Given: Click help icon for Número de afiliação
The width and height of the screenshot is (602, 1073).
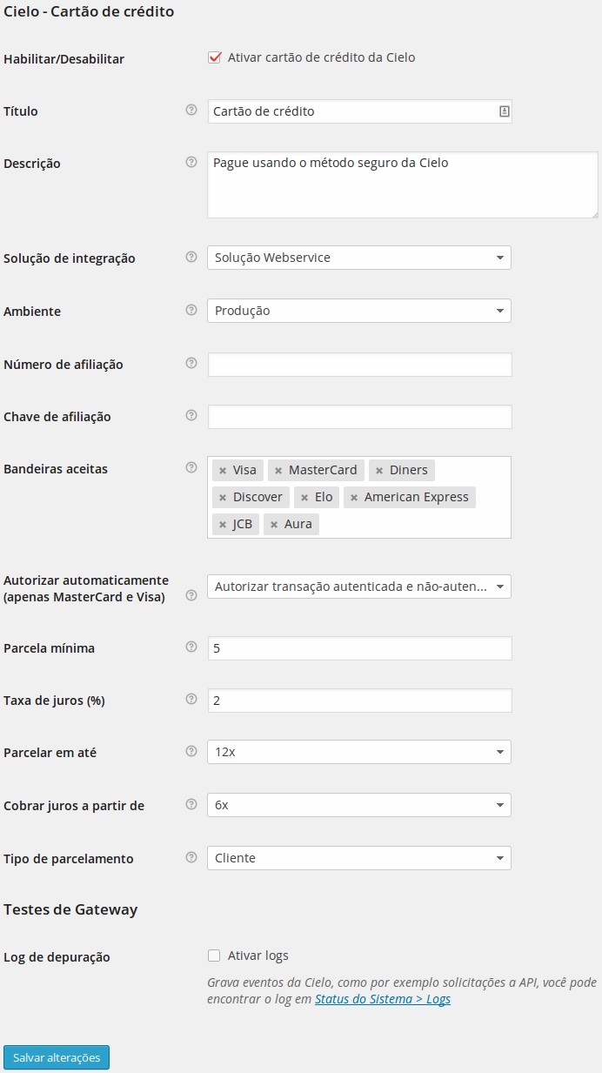Looking at the screenshot, I should [191, 363].
